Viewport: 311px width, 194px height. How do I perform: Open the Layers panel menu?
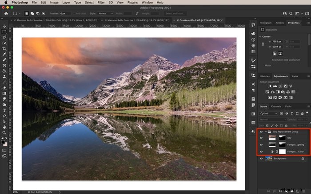pos(308,106)
